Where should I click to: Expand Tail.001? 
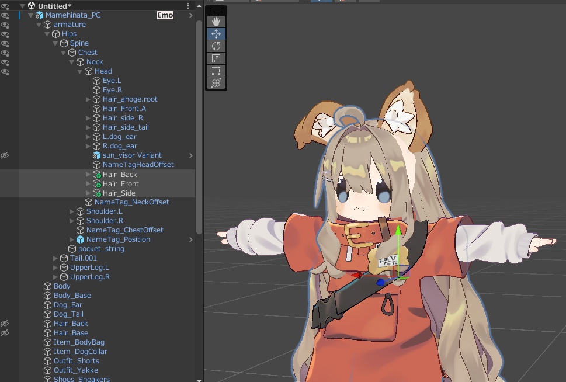[55, 258]
